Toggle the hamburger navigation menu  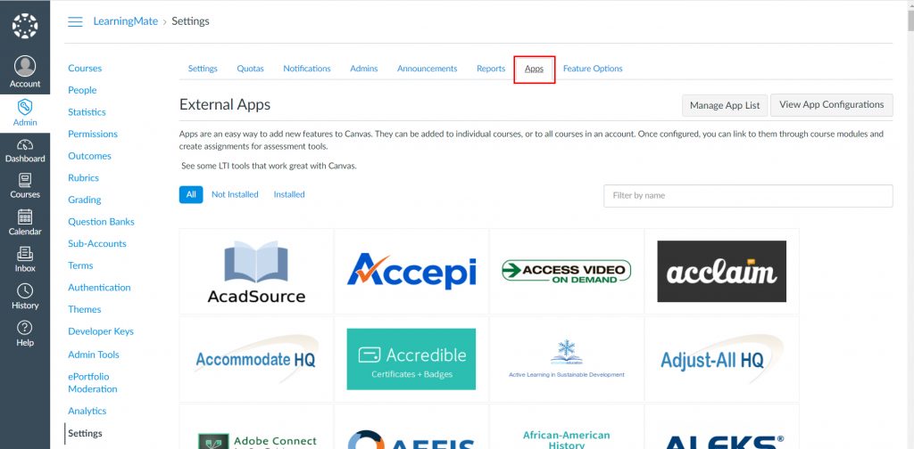pyautogui.click(x=75, y=21)
